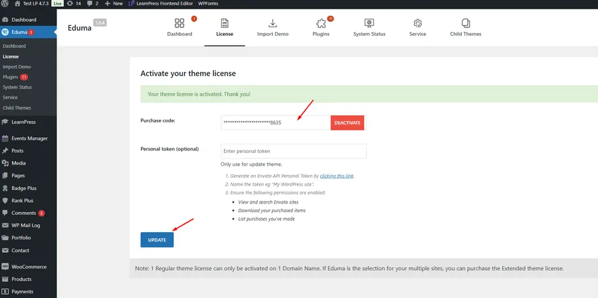Open WPForms in the admin bar

[x=207, y=3]
